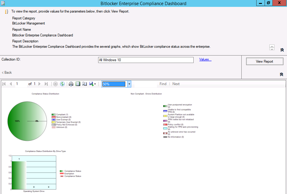The height and width of the screenshot is (194, 287).
Task: Go to last page of report
Action: coord(46,84)
